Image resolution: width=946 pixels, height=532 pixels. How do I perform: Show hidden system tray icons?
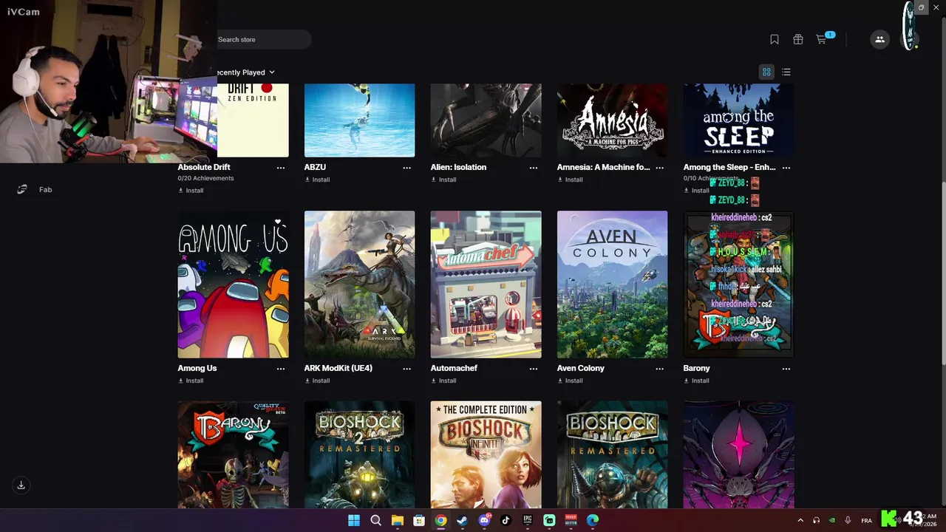click(800, 520)
